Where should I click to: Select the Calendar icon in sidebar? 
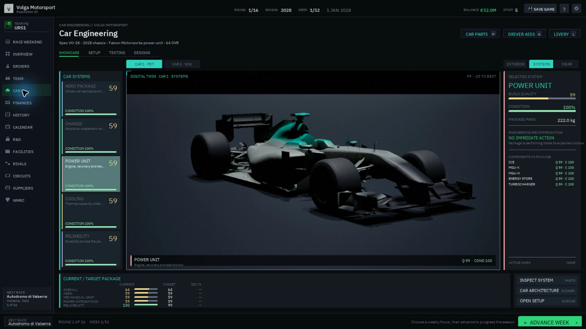tap(8, 127)
